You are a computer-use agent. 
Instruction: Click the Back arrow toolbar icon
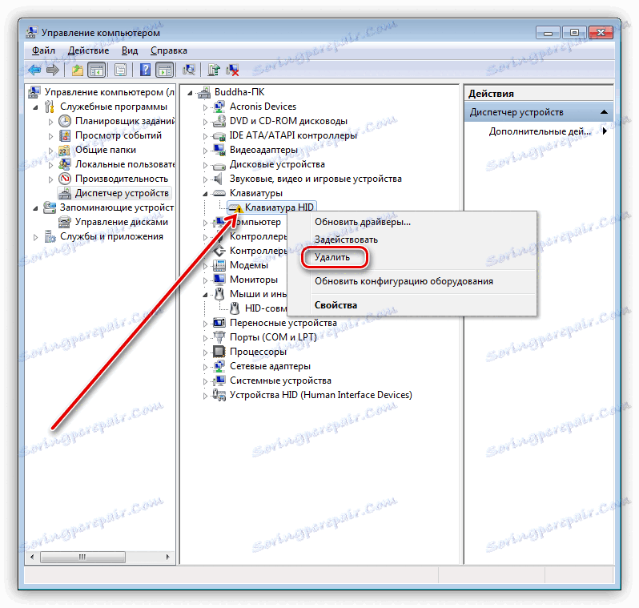point(35,70)
